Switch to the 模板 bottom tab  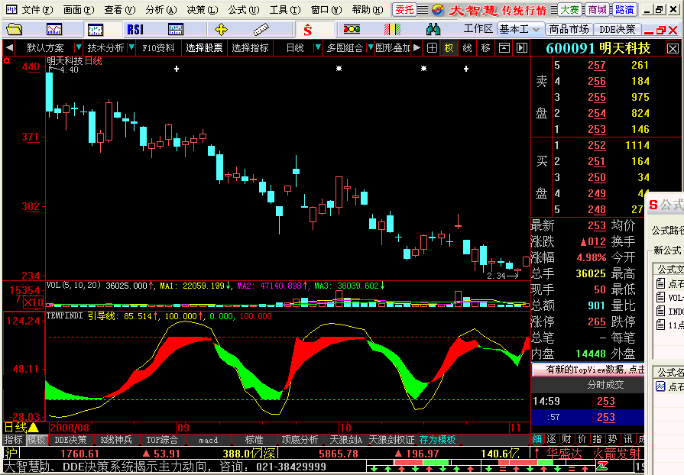[x=36, y=440]
